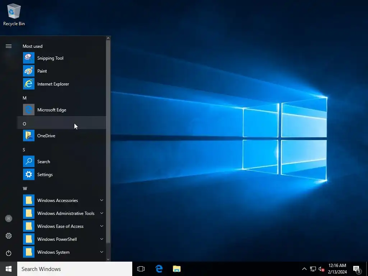The width and height of the screenshot is (368, 276).
Task: Expand Windows Administrative Tools chevron
Action: coord(102,213)
